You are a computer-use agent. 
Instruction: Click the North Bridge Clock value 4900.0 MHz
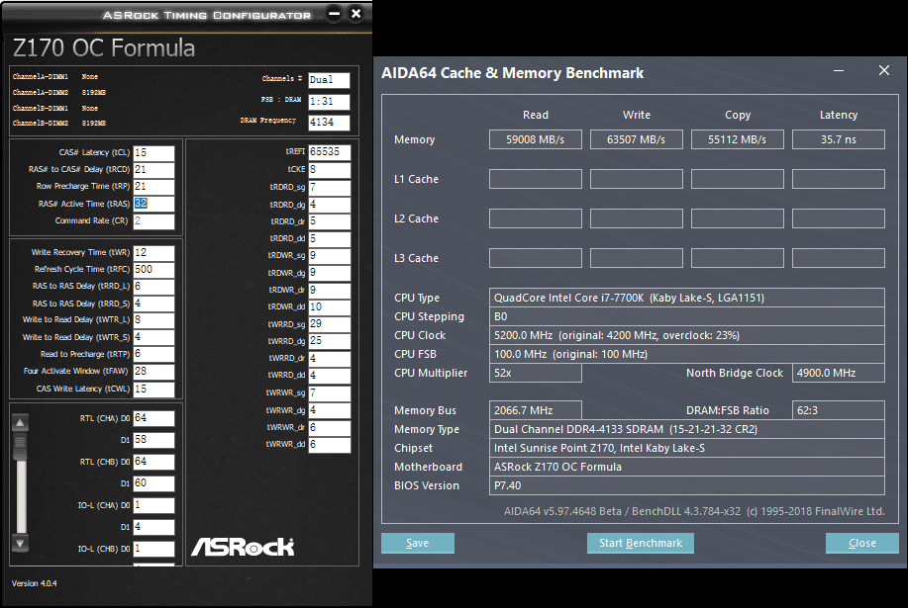pyautogui.click(x=838, y=373)
